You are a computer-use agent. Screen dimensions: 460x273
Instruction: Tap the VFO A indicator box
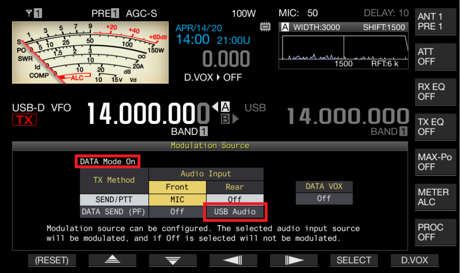pos(225,106)
